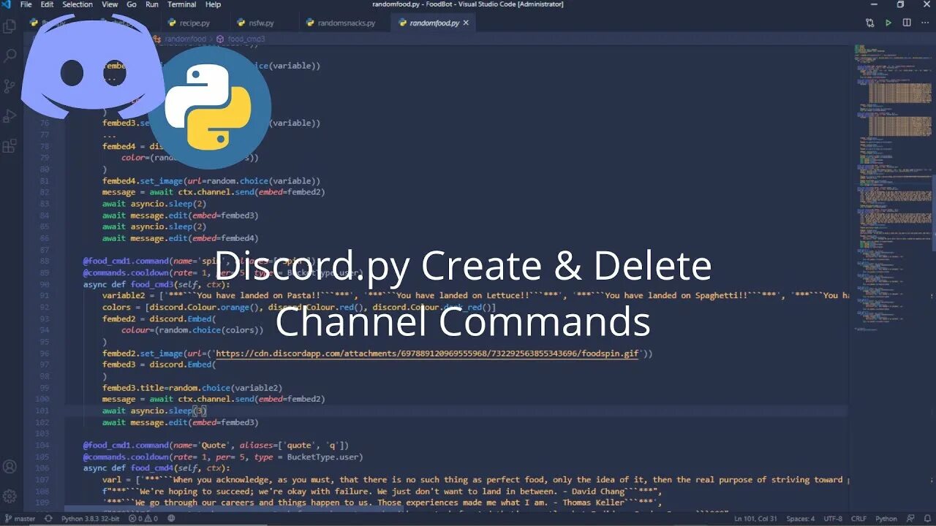Open the Help menu

point(213,4)
